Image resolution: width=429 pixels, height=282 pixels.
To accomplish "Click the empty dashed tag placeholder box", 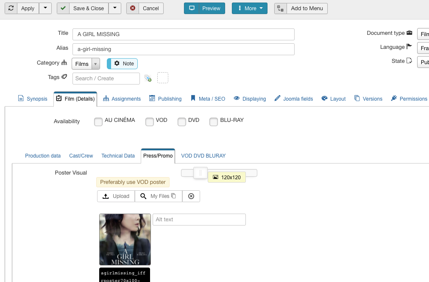I will coord(163,78).
